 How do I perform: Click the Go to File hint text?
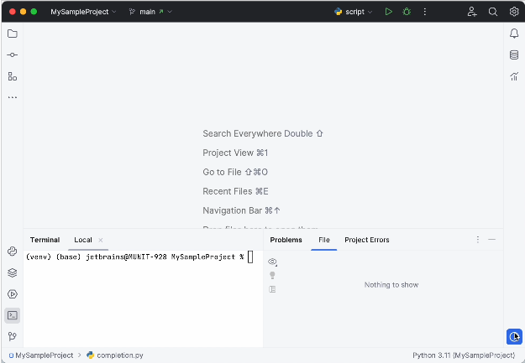(235, 172)
